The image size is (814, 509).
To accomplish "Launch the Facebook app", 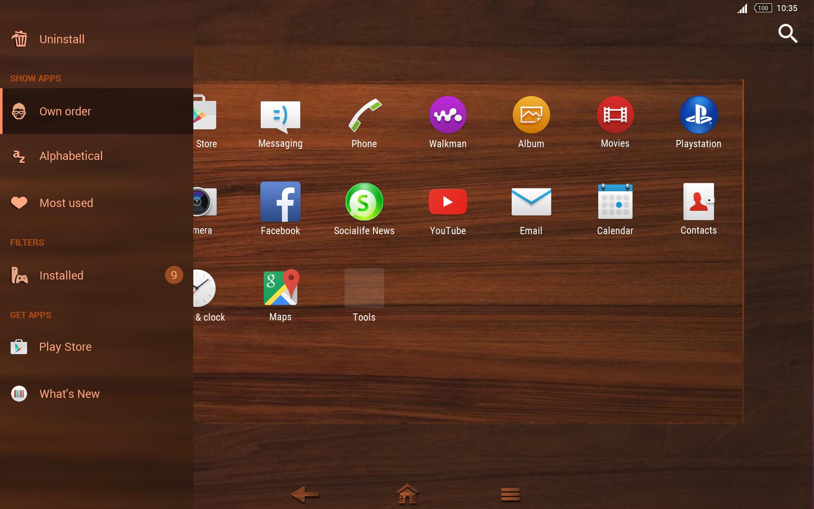I will click(x=280, y=202).
